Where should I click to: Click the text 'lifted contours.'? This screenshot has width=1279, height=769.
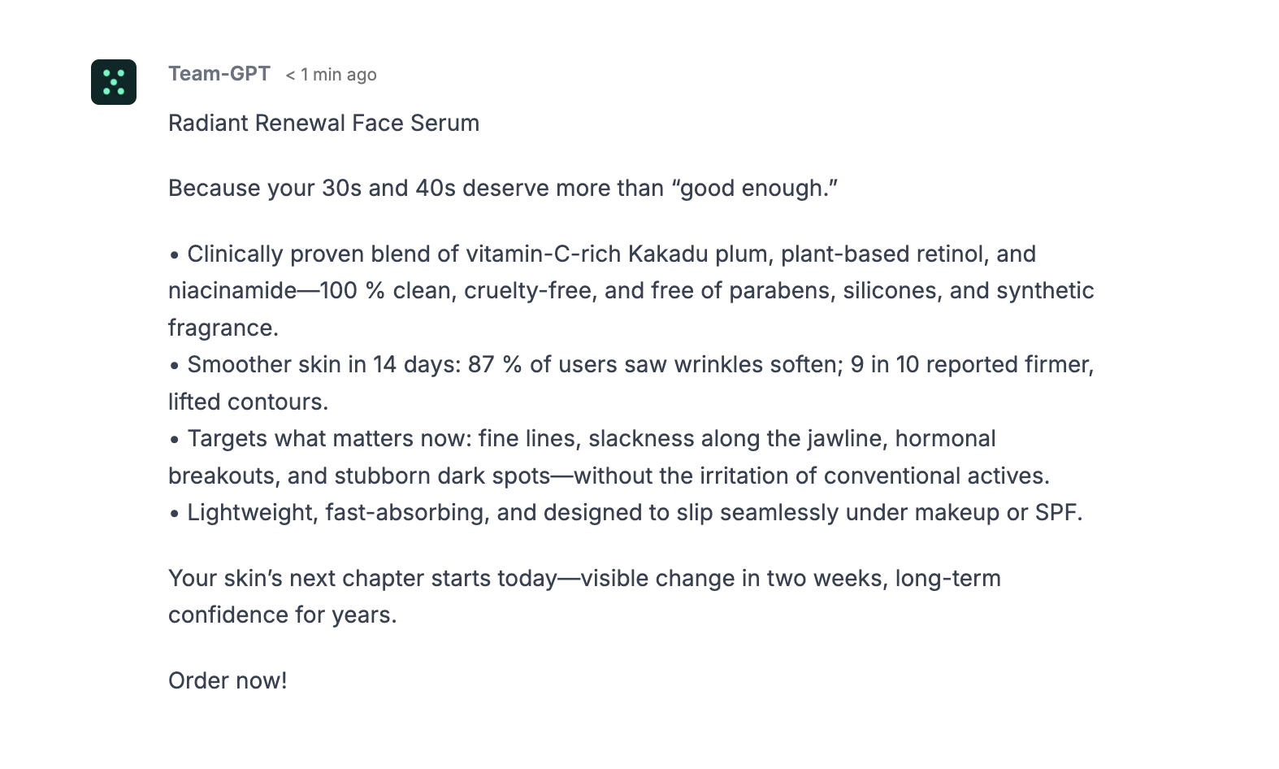(x=249, y=402)
